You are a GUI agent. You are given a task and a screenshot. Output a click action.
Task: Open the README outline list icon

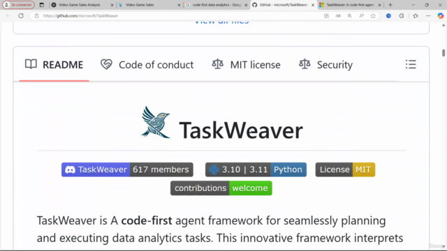coord(411,65)
